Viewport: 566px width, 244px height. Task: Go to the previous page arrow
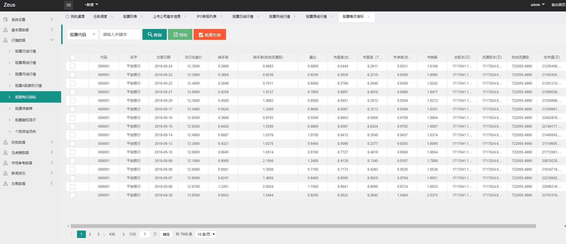[72, 234]
